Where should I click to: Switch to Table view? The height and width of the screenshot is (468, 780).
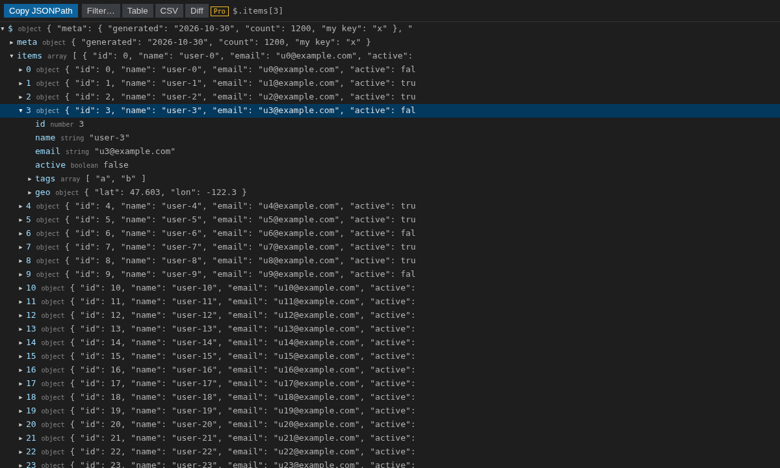(x=138, y=11)
